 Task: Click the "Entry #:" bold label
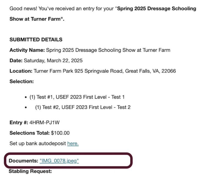(x=19, y=123)
